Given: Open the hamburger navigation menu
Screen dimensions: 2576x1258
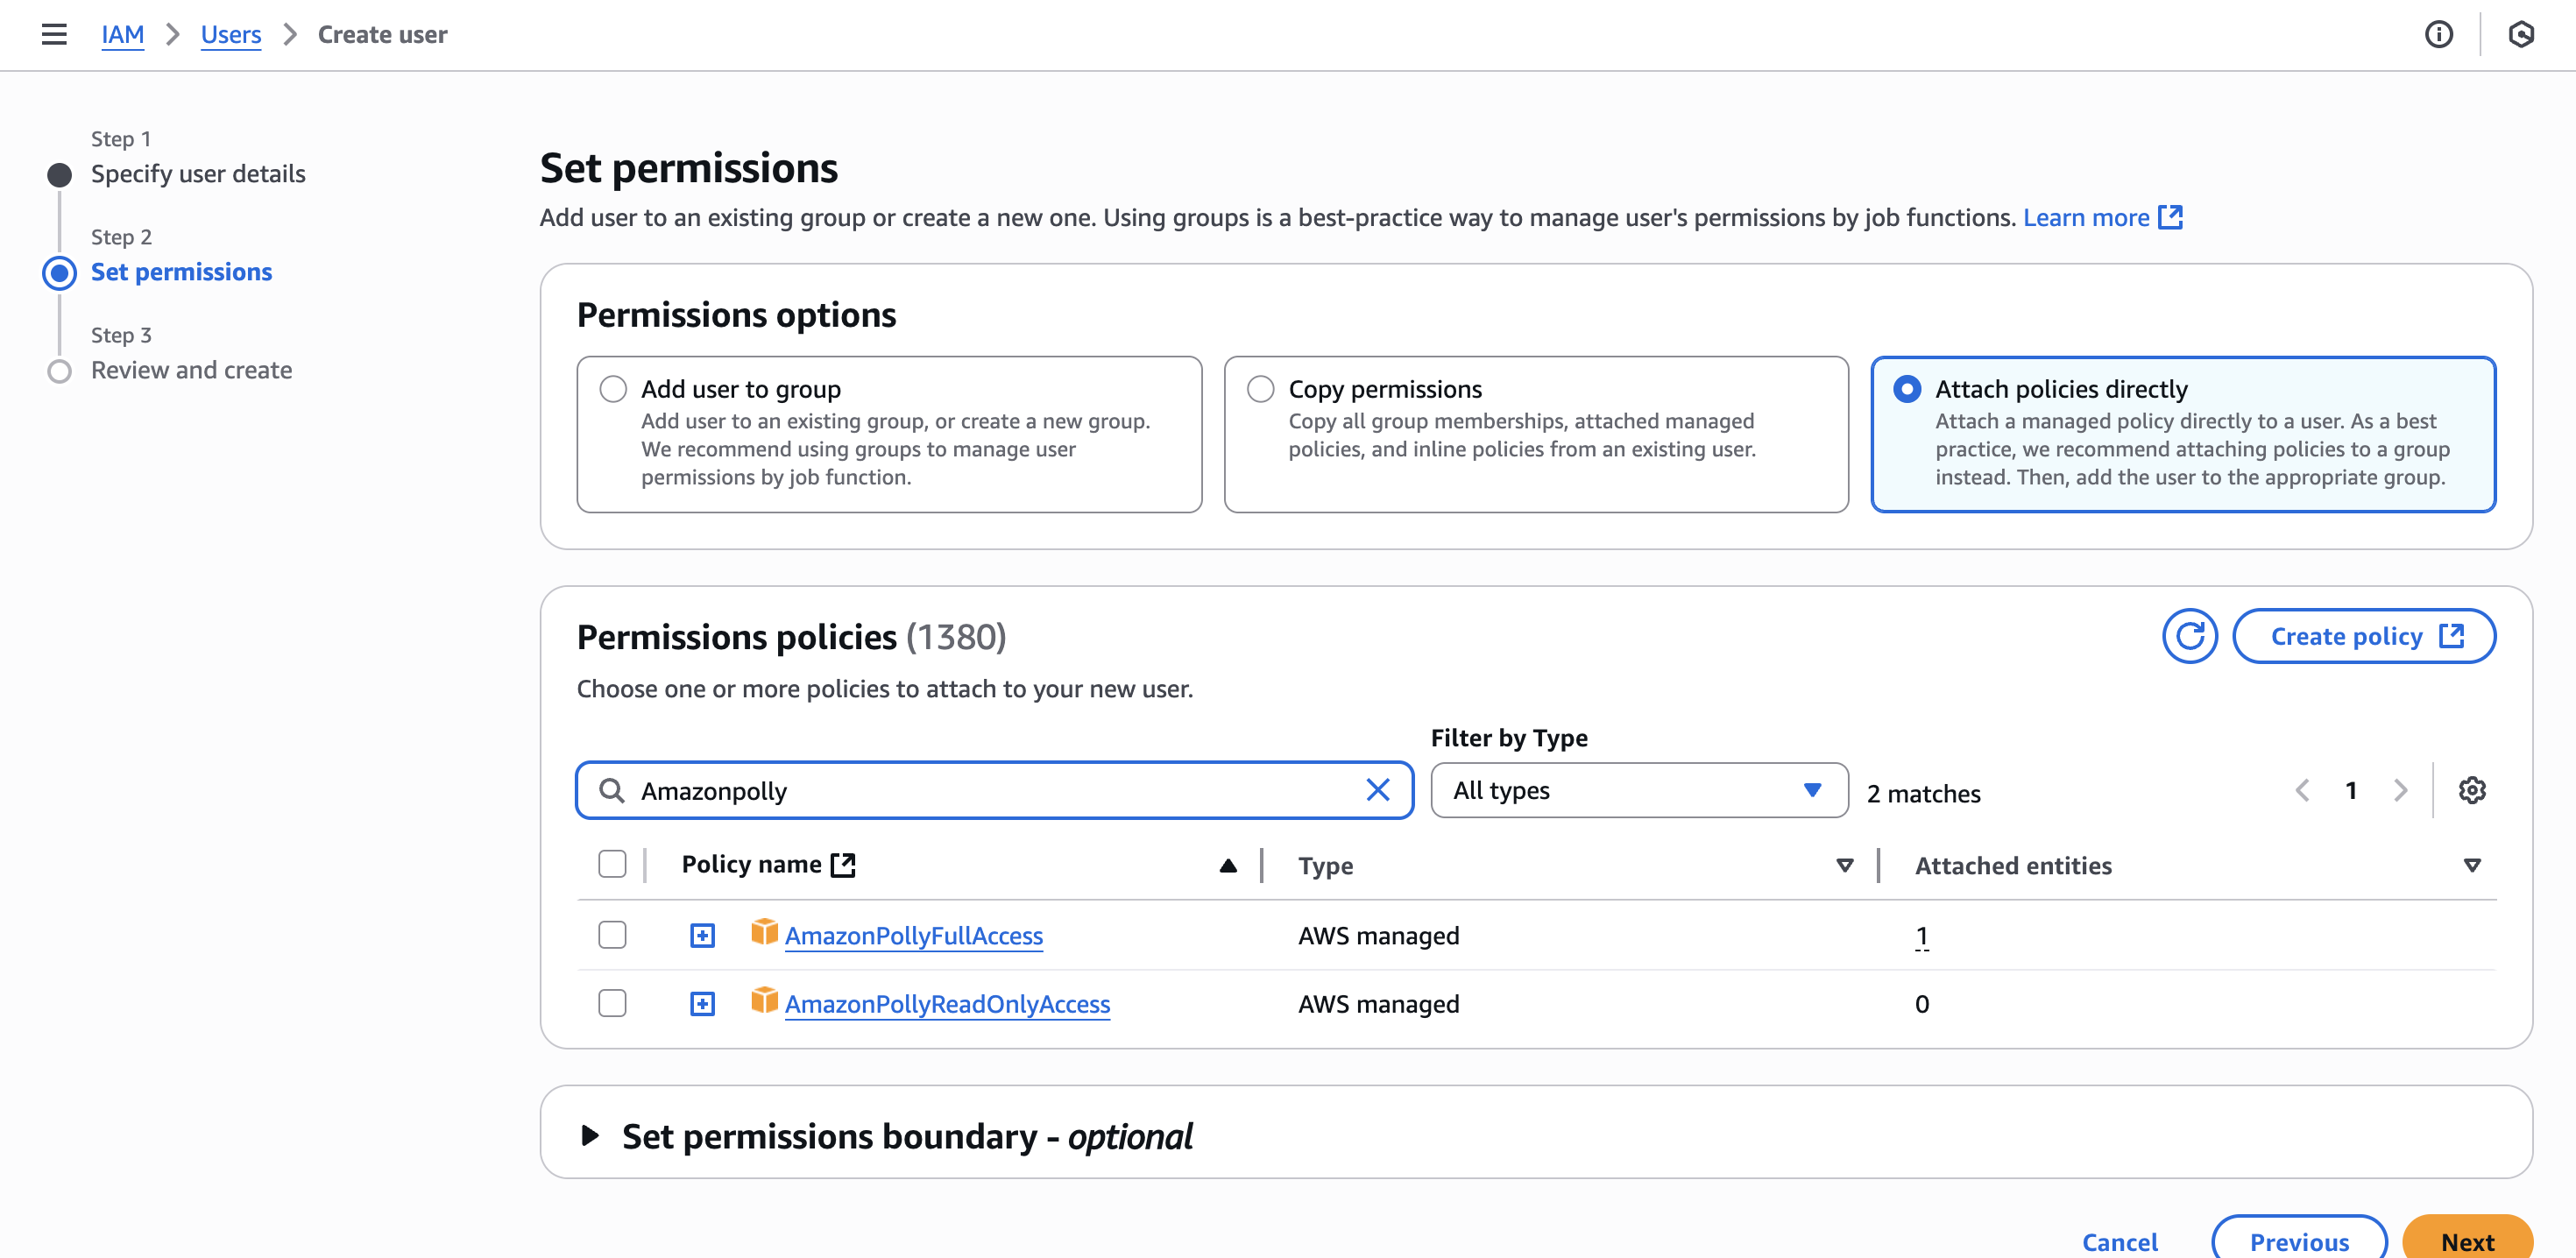Looking at the screenshot, I should [54, 35].
